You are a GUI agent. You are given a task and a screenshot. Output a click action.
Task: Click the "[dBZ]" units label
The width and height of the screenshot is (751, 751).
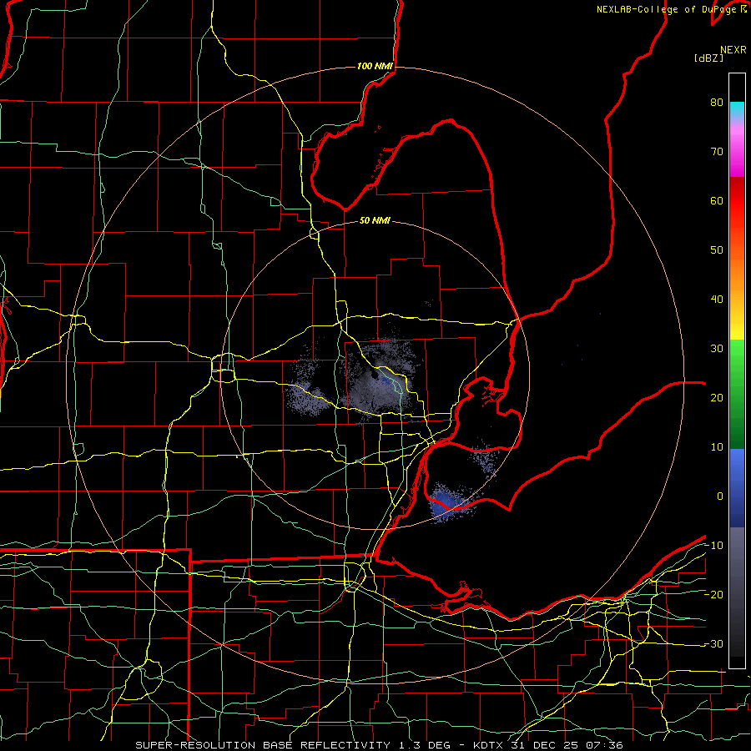click(x=708, y=58)
